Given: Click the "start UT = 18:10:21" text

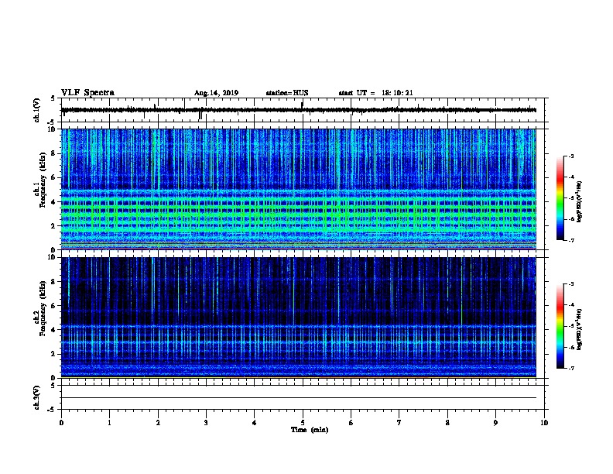Looking at the screenshot, I should click(x=375, y=93).
